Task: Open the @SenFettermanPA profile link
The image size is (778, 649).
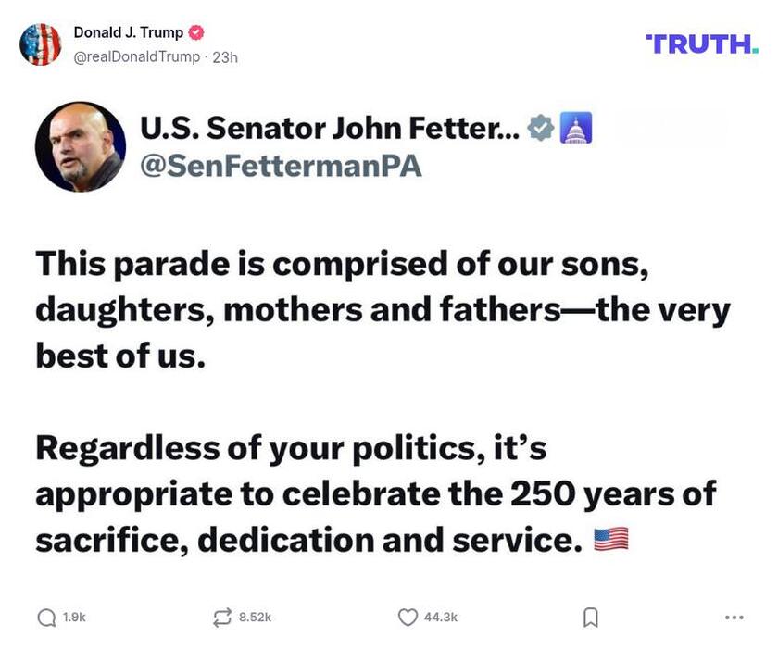Action: [280, 167]
